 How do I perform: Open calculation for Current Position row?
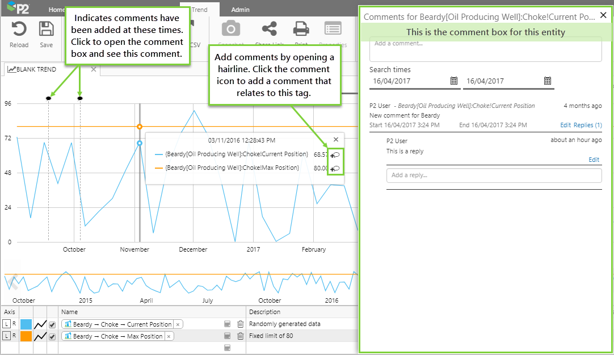click(227, 324)
